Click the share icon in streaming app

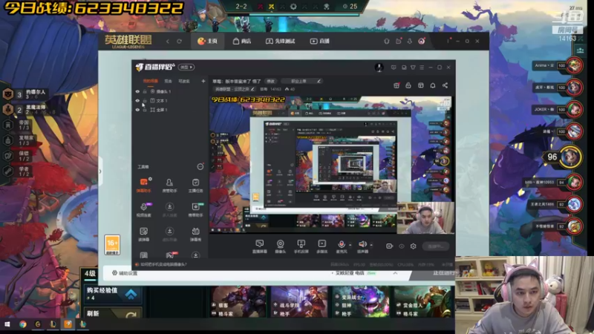click(x=445, y=85)
